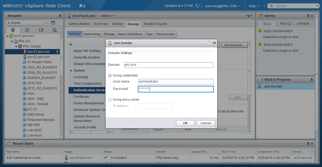
Task: Open the vSphere home menu icon
Action: [82, 6]
